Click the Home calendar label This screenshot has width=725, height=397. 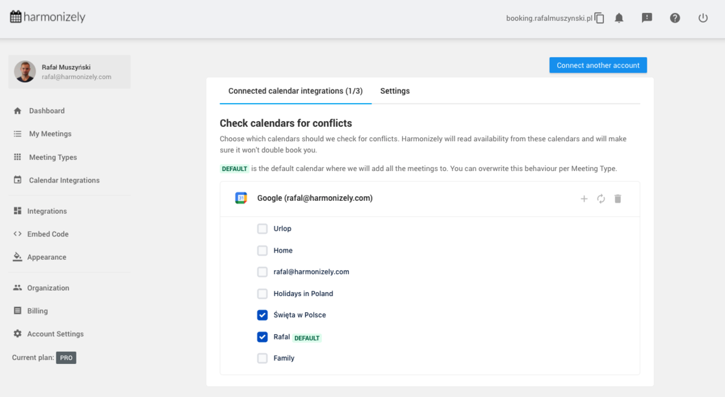coord(283,251)
